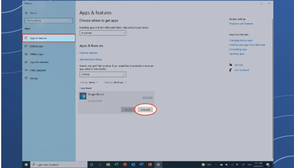The image size is (294, 168).
Task: Click Chrome version number 92.0.4515.159
Action: tap(94, 101)
